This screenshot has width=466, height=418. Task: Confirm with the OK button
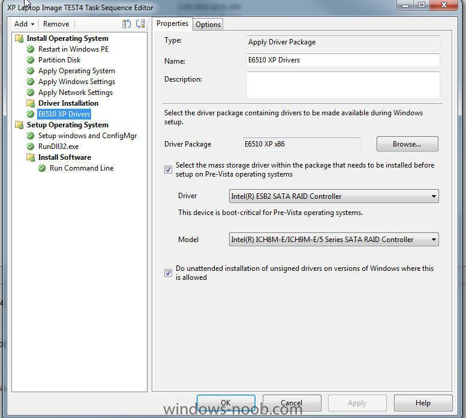tap(226, 403)
